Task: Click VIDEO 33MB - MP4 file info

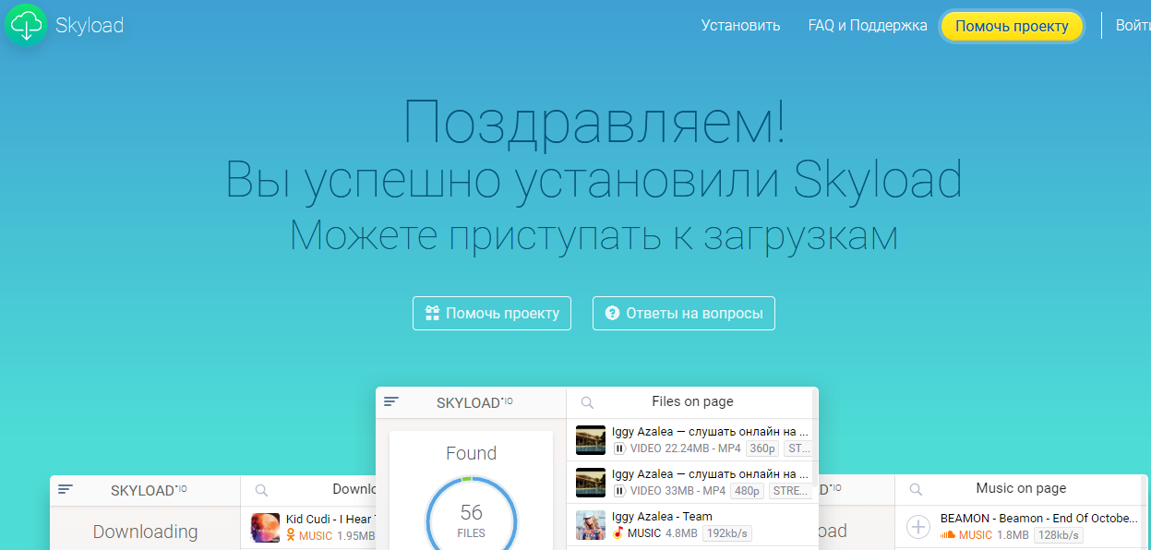Action: [677, 491]
